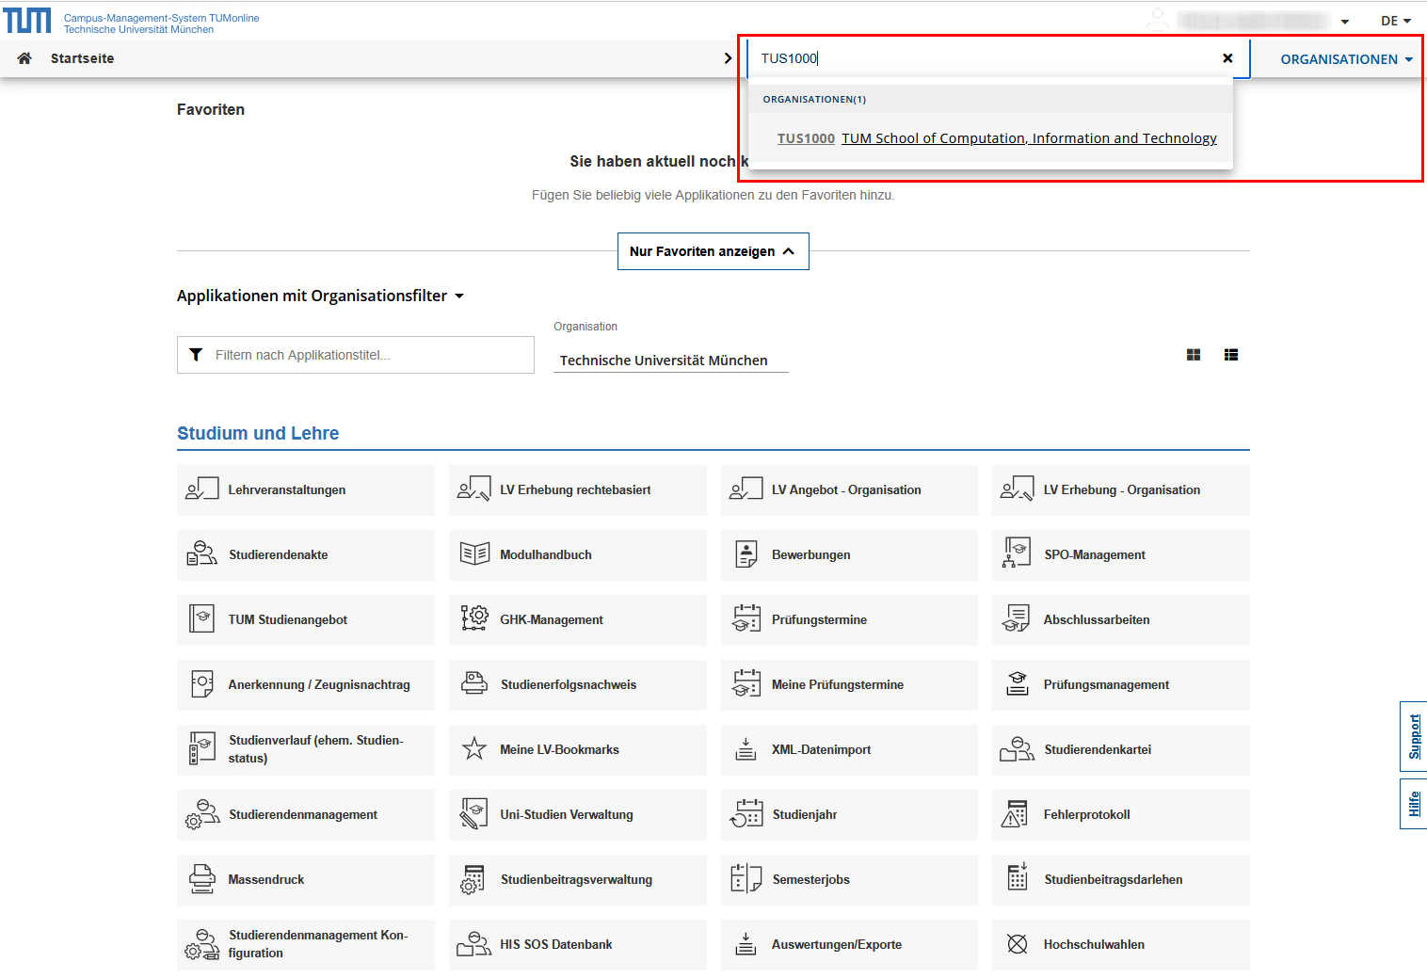
Task: Clear the search field with the X icon
Action: pos(1227,58)
